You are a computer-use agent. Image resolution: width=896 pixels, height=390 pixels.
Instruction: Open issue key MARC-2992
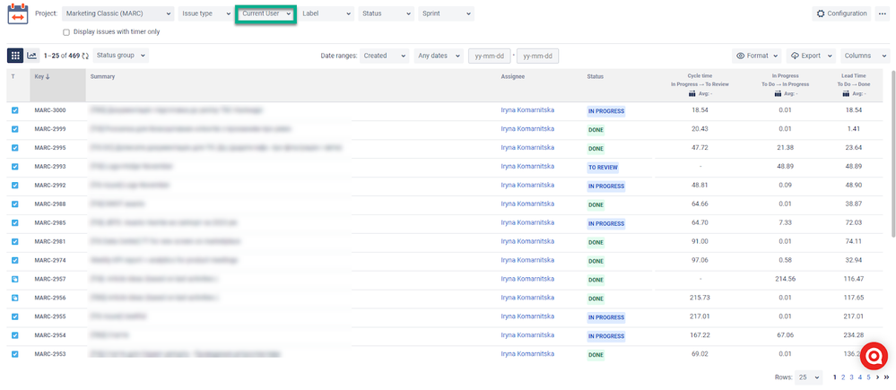[49, 185]
